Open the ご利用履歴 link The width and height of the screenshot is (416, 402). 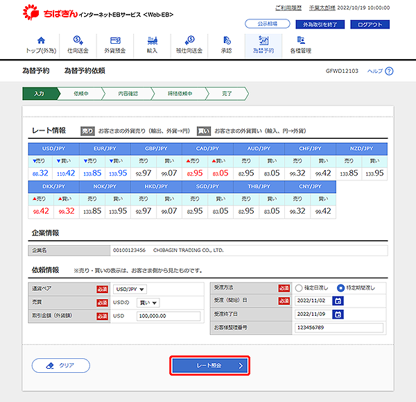click(288, 8)
